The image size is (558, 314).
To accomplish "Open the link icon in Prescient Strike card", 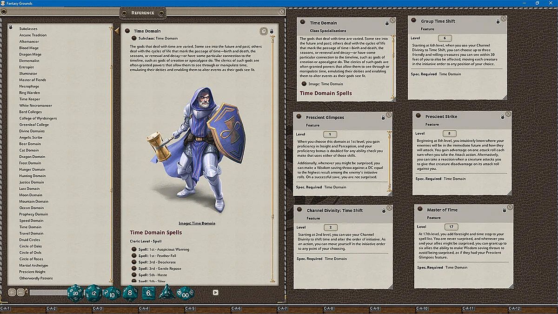I will 418,116.
